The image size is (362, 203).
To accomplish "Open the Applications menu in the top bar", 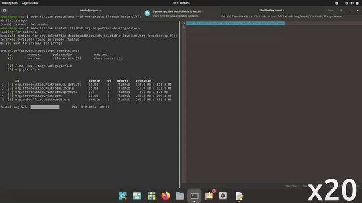I will click(30, 3).
